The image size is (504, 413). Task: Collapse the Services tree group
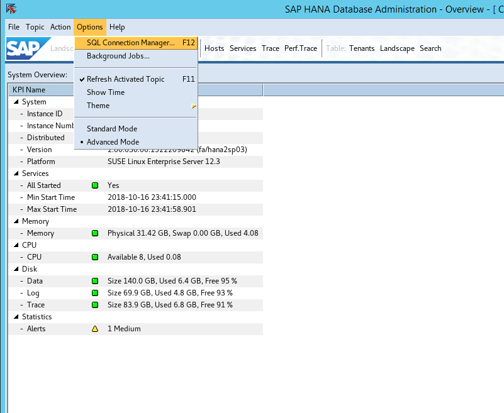click(x=16, y=173)
